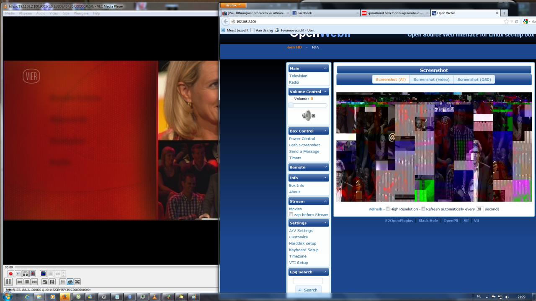Select the Screenshot (OSD) tab
The width and height of the screenshot is (536, 301).
(474, 79)
